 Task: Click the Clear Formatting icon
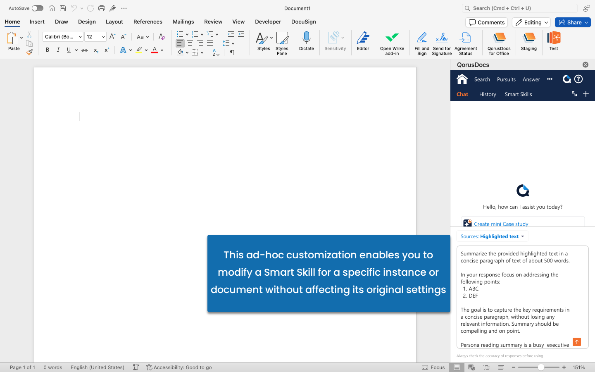pyautogui.click(x=162, y=37)
